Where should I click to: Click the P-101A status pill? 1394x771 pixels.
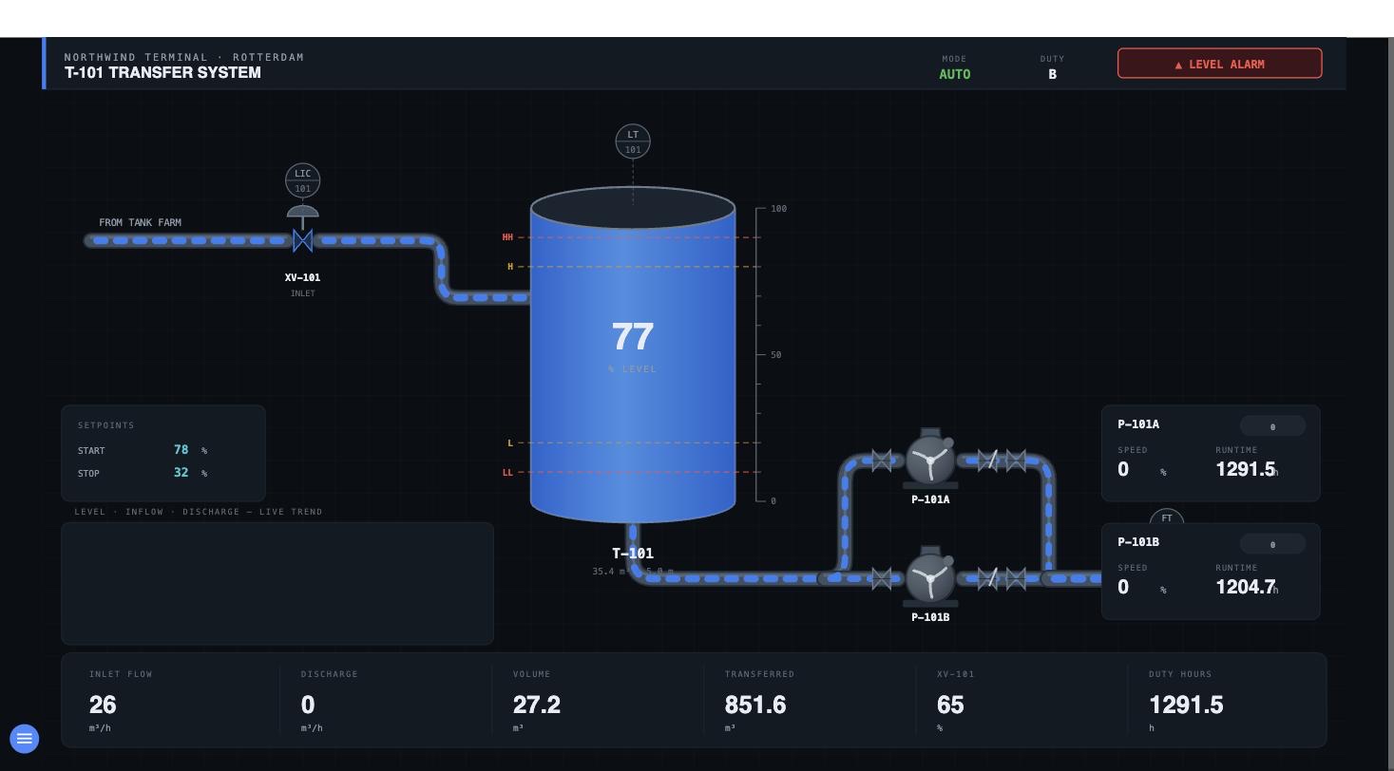coord(1272,426)
